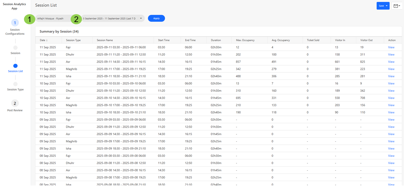Open View link for 10 Sep Maghrib
Screen dimensions: 404x188
click(391, 105)
